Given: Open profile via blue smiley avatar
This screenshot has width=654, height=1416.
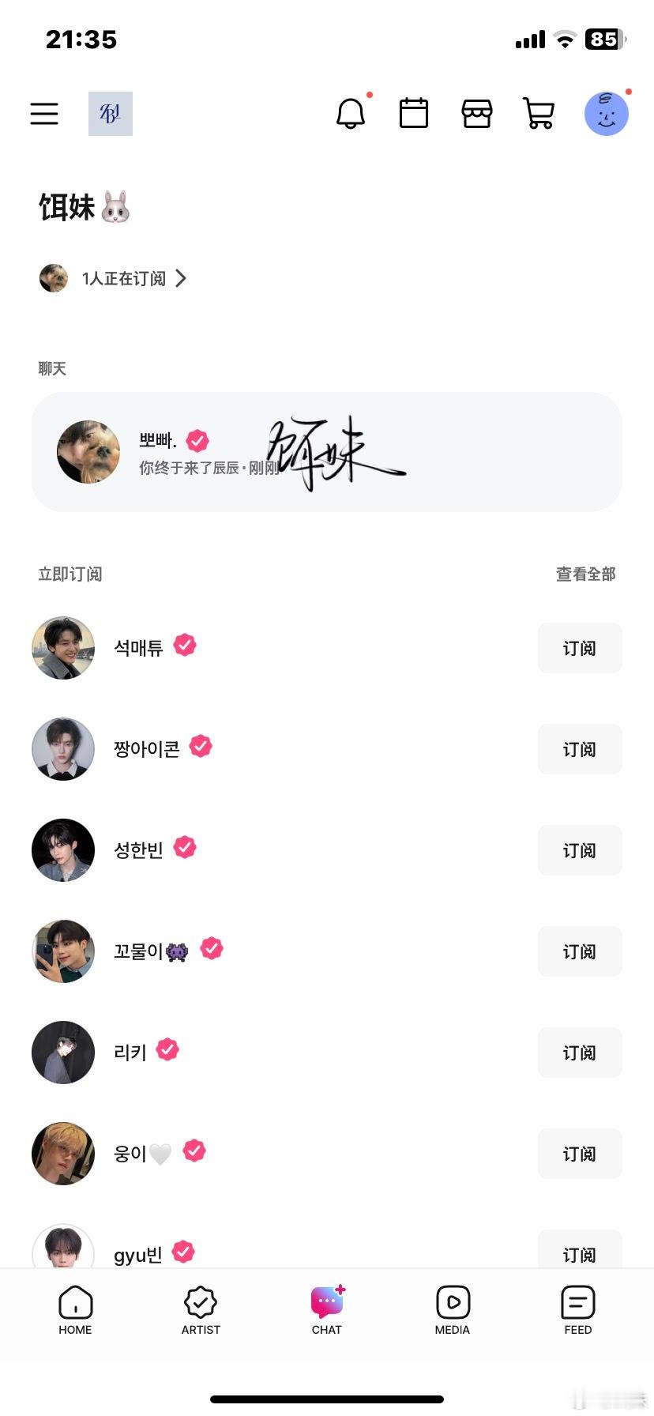Looking at the screenshot, I should click(607, 114).
